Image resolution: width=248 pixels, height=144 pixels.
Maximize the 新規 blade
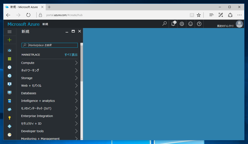(x=73, y=31)
